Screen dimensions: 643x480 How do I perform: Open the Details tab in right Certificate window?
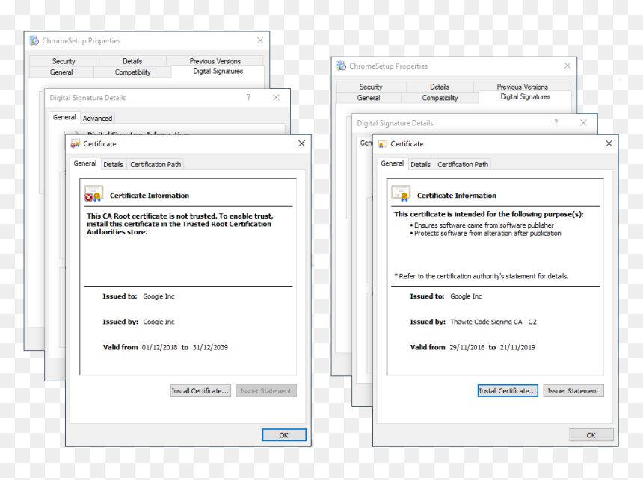[420, 164]
